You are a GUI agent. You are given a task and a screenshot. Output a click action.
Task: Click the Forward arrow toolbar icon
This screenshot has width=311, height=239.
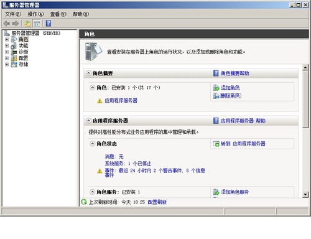[16, 24]
